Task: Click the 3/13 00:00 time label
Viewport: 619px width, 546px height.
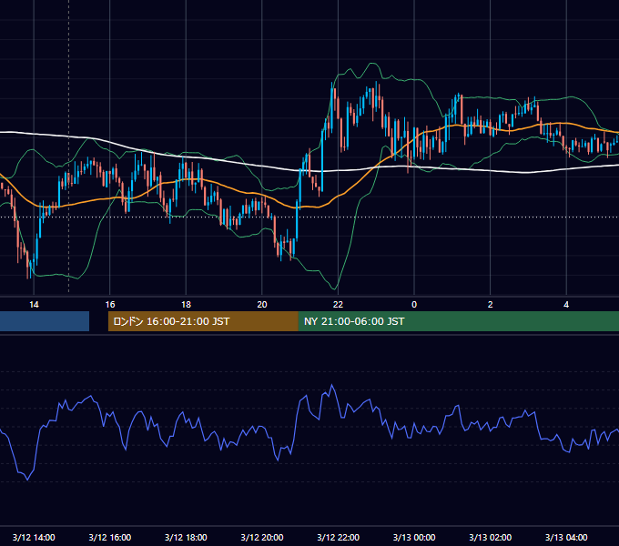Action: click(x=414, y=537)
